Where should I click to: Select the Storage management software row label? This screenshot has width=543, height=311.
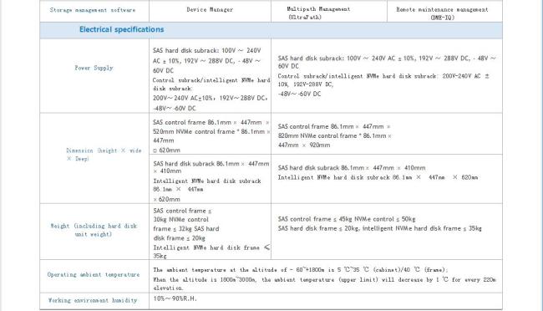coord(93,10)
